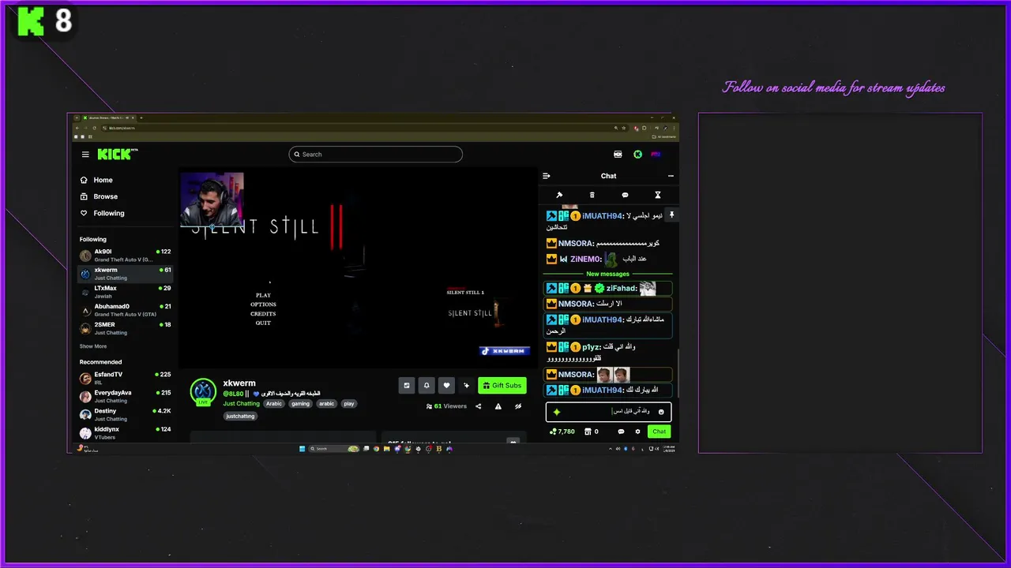The image size is (1011, 568).
Task: Jump to New messages divider in chat
Action: coord(607,274)
